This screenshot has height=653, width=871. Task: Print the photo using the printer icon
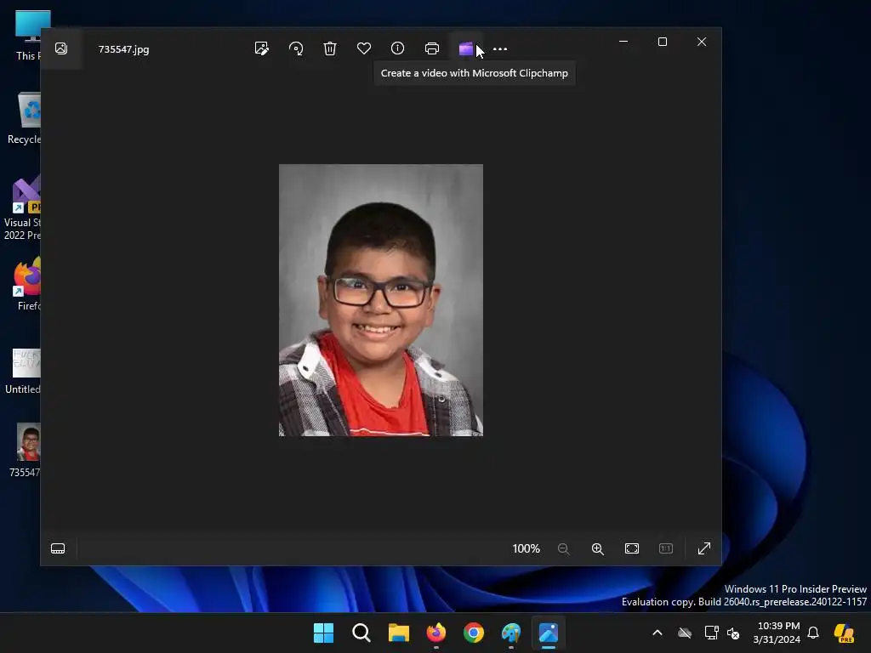[x=431, y=48]
